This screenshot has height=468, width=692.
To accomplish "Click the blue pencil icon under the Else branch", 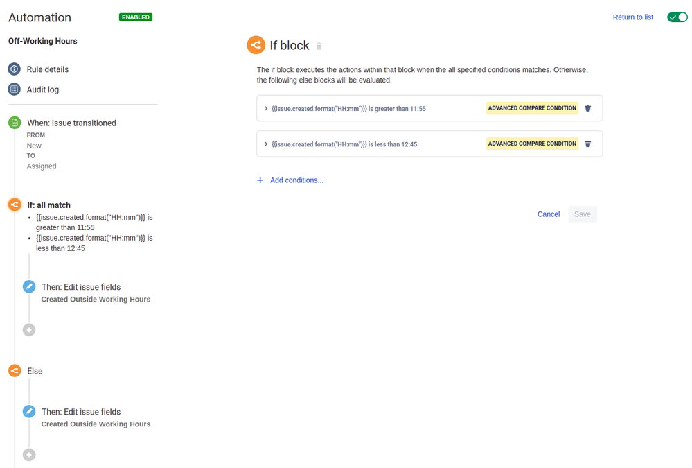I will pos(28,410).
